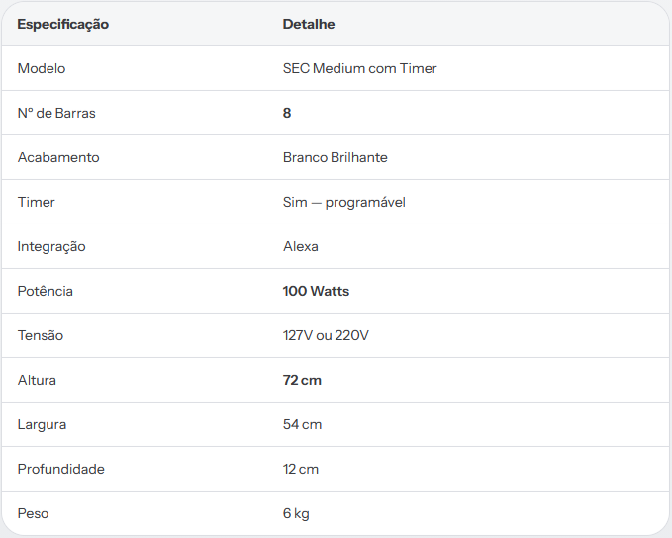Select the Sim — programável value
The height and width of the screenshot is (538, 672).
[x=344, y=203]
